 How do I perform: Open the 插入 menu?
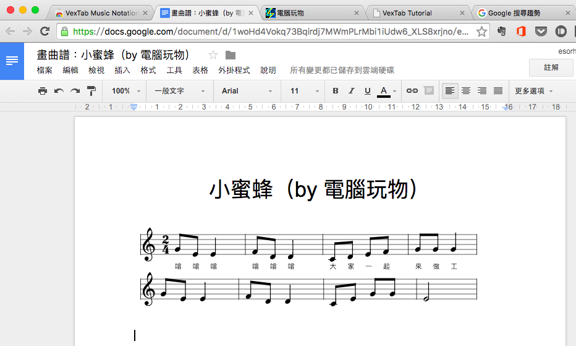[122, 71]
